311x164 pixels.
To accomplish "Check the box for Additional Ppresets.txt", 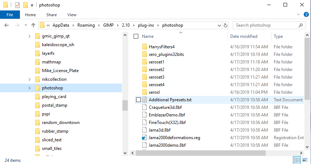I will click(138, 100).
